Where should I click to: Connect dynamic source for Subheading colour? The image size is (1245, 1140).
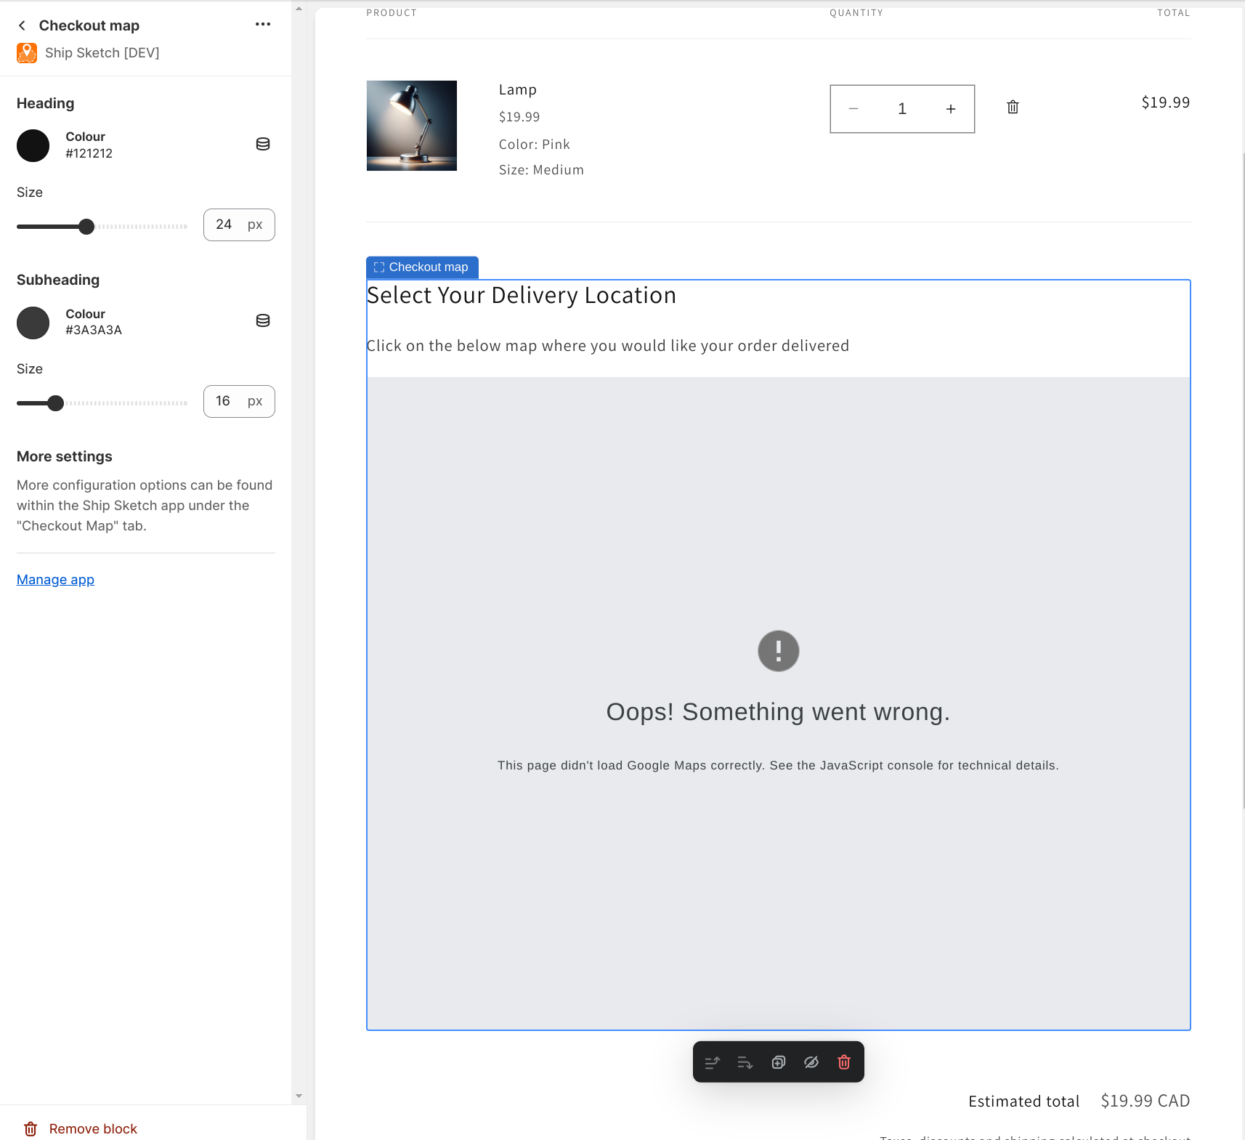[263, 320]
